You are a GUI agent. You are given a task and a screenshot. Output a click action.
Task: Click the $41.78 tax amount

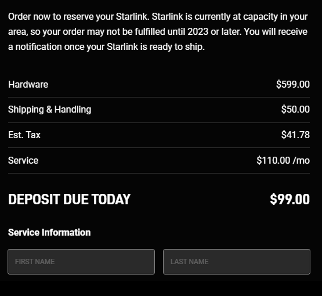(295, 135)
